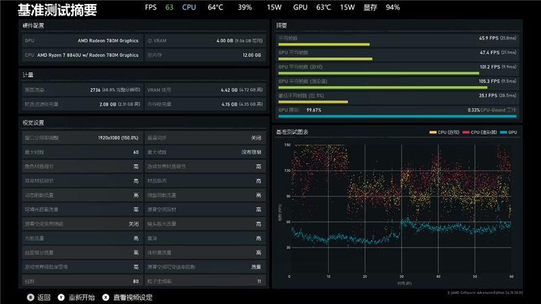Click the X glyph for 查看视频设定
Viewport: 541px width, 304px height.
click(x=105, y=297)
